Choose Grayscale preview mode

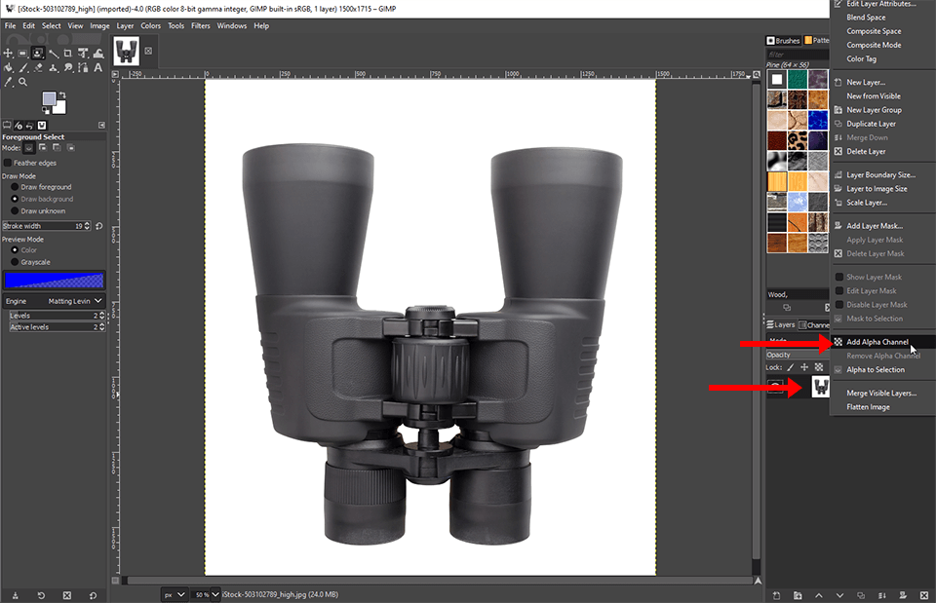click(x=15, y=262)
